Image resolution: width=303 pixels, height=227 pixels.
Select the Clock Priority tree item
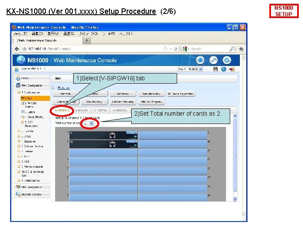(x=32, y=117)
